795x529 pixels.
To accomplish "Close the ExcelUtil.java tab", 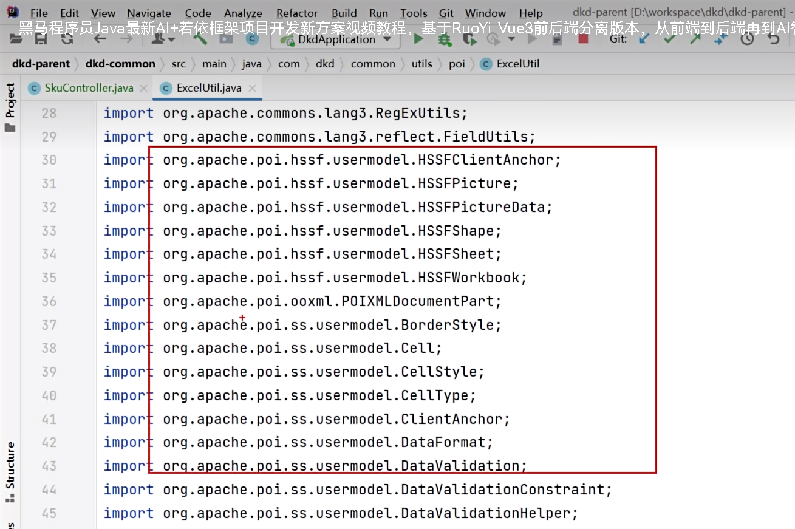I will coord(252,89).
